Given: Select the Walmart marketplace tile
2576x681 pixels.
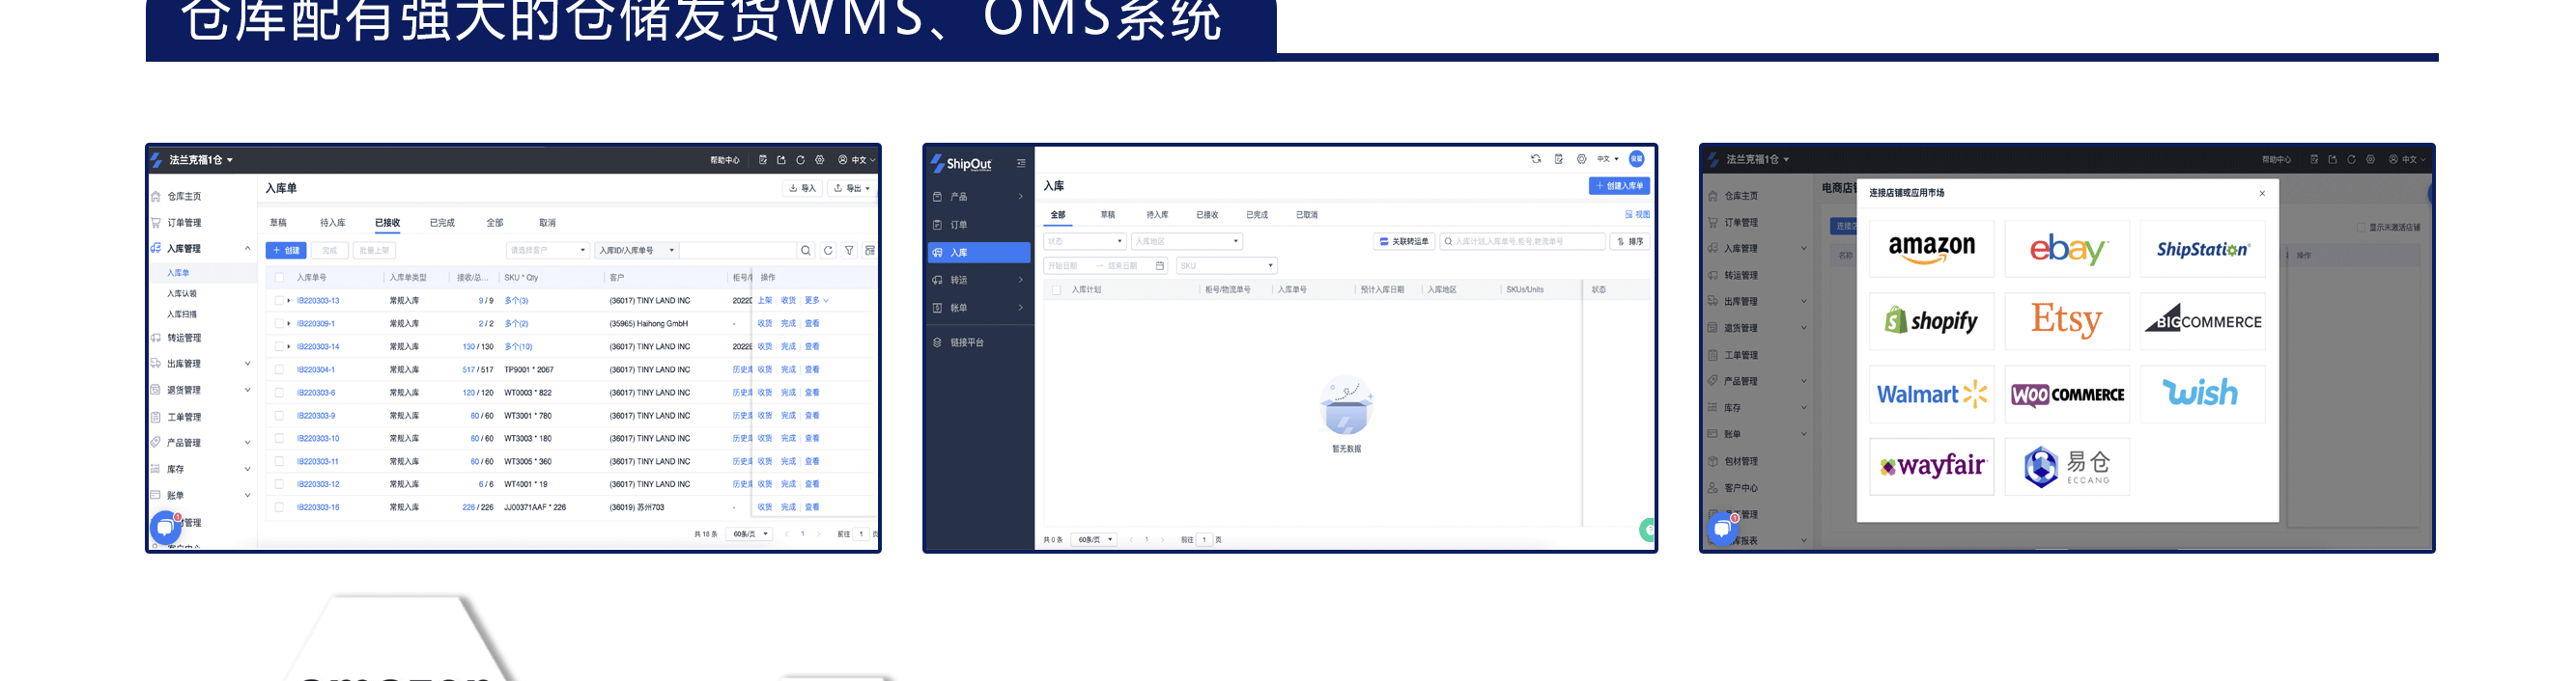Looking at the screenshot, I should 1931,395.
